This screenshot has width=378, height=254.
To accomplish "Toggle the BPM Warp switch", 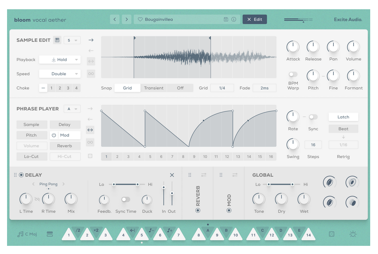I will click(x=293, y=74).
